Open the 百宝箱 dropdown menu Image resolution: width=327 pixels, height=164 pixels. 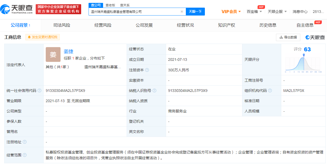coord(254,12)
